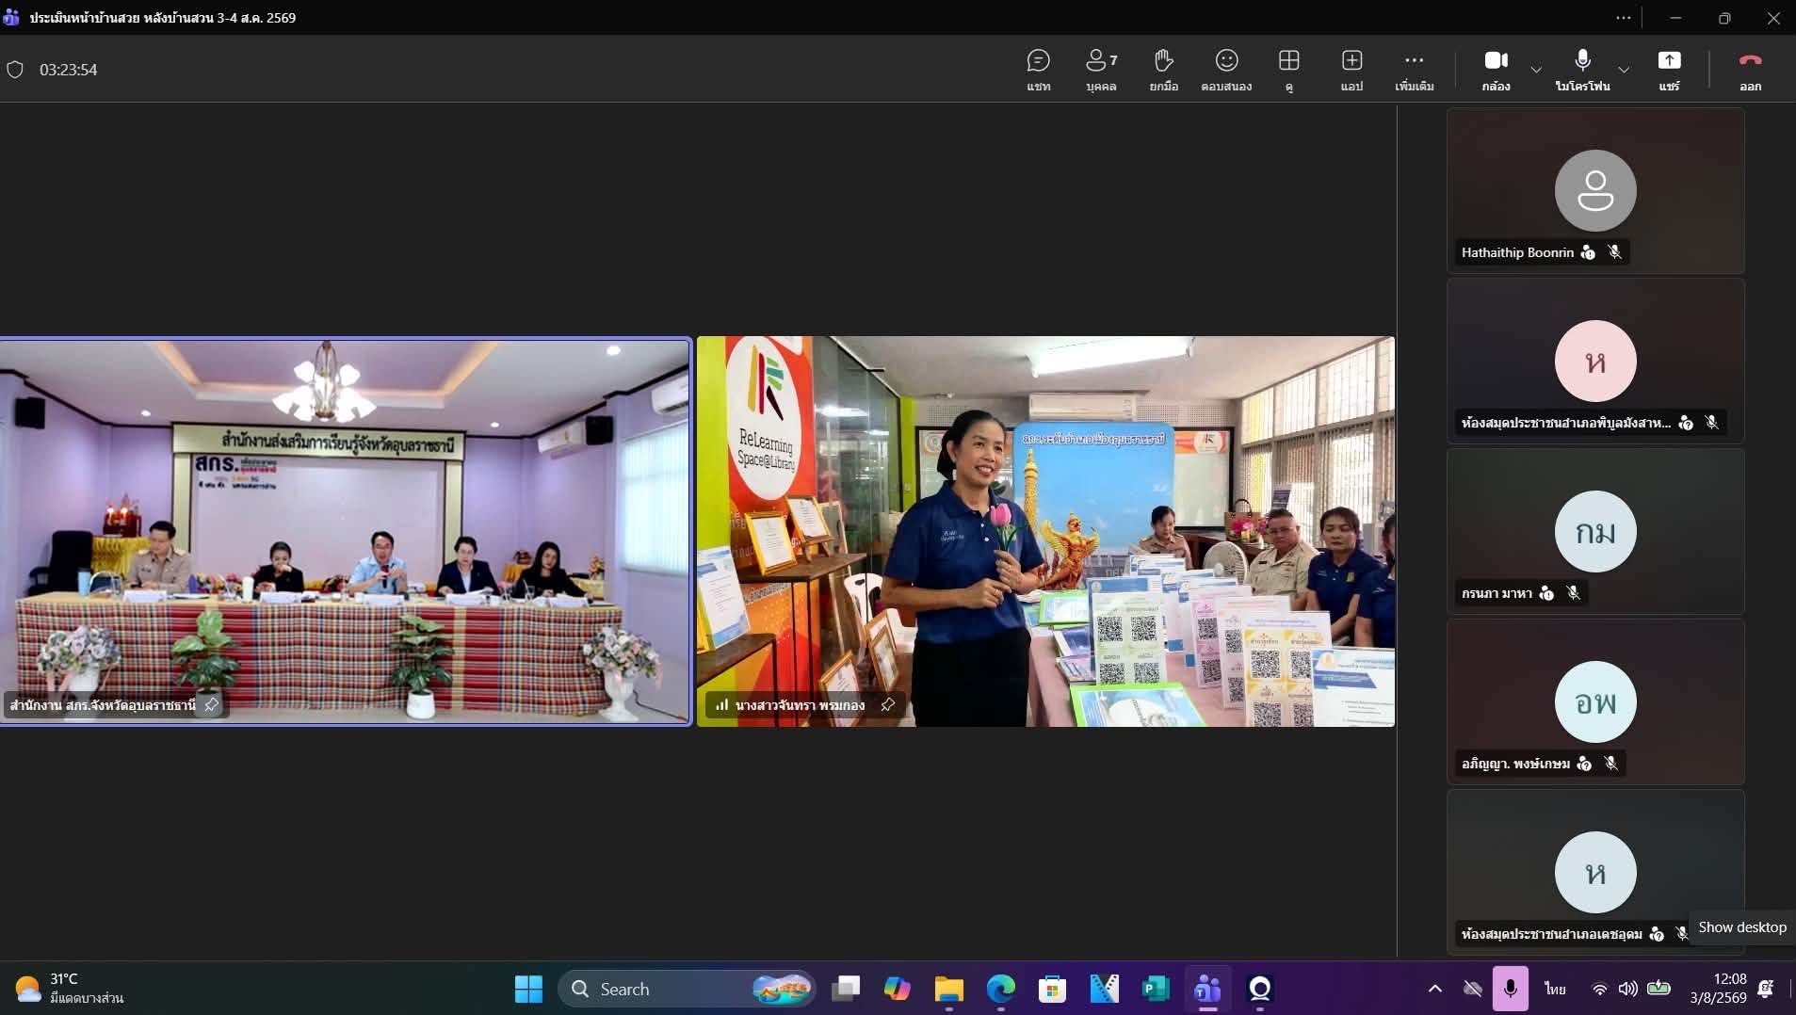Switch the ไทย input language
Screen dimensions: 1796x1015
[1555, 989]
